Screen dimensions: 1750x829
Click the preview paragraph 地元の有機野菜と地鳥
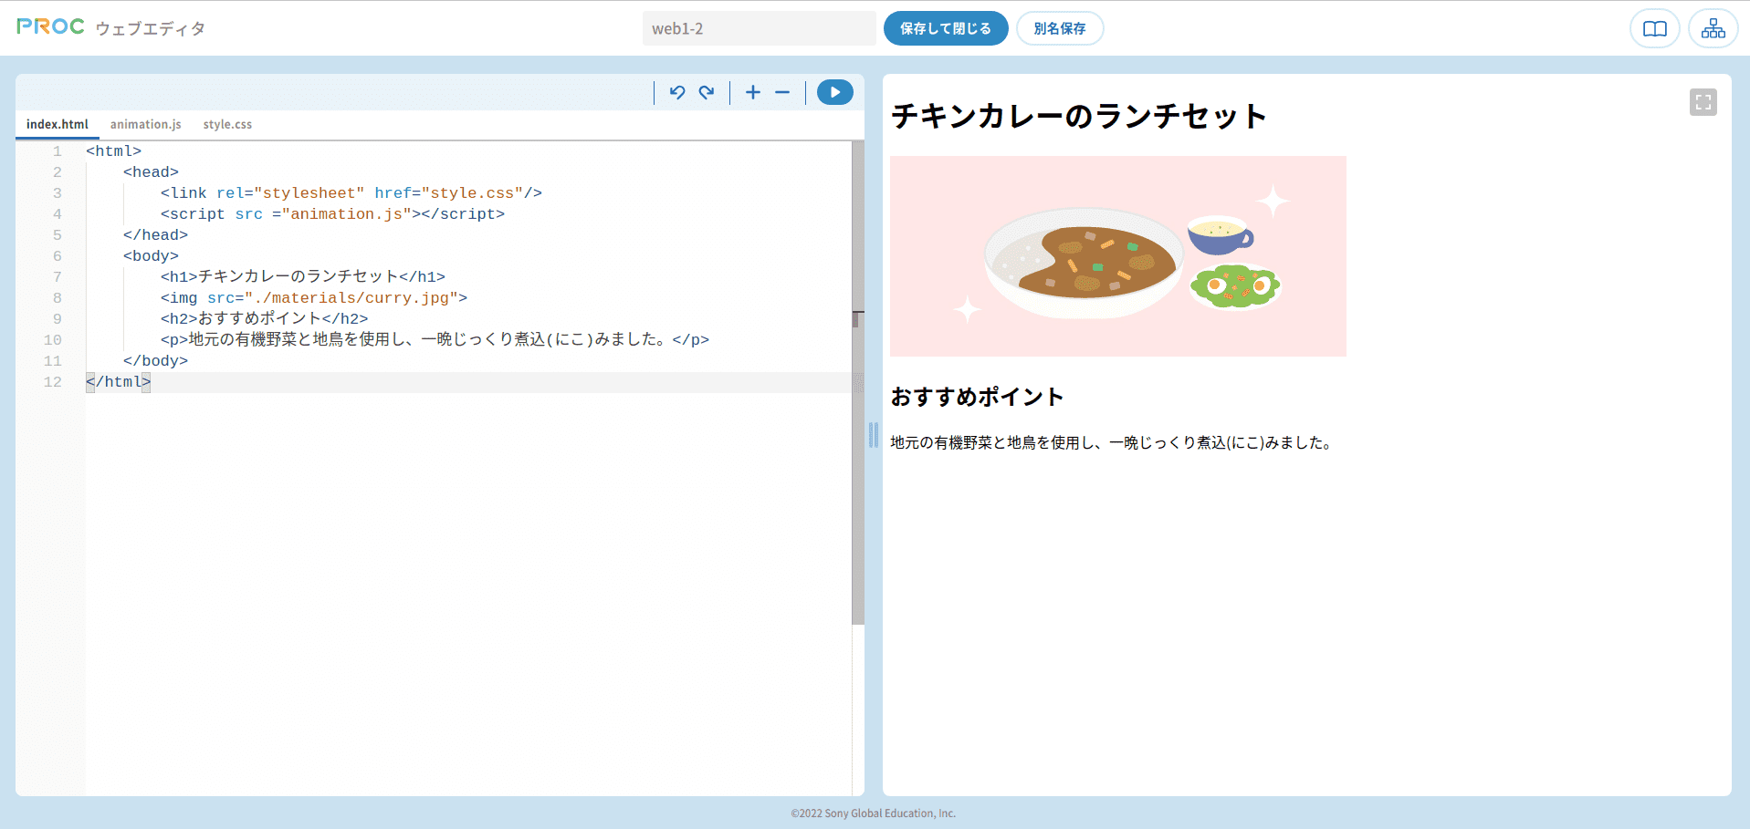pos(1113,442)
